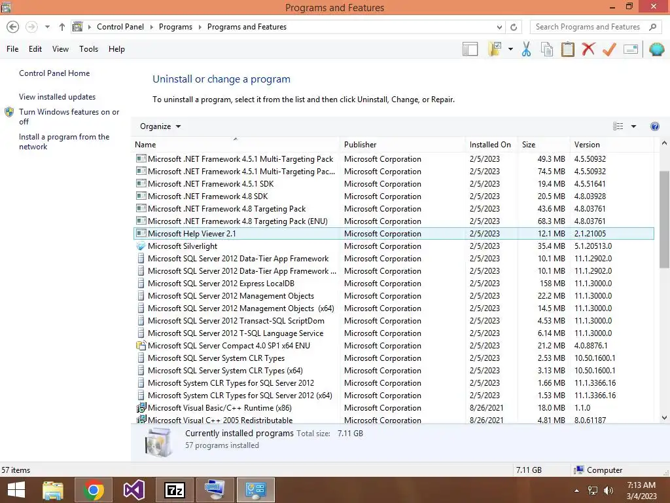Open View installed updates link
The width and height of the screenshot is (670, 503).
58,97
